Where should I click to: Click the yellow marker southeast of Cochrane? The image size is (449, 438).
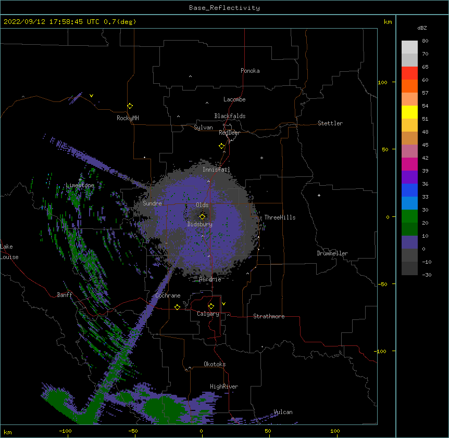click(x=177, y=307)
